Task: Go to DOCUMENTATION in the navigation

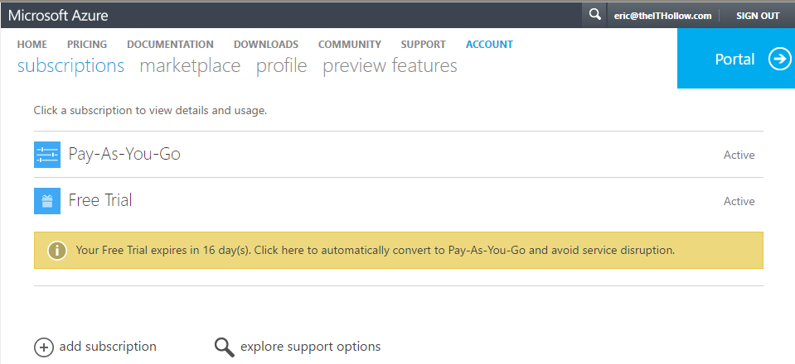Action: [x=170, y=45]
